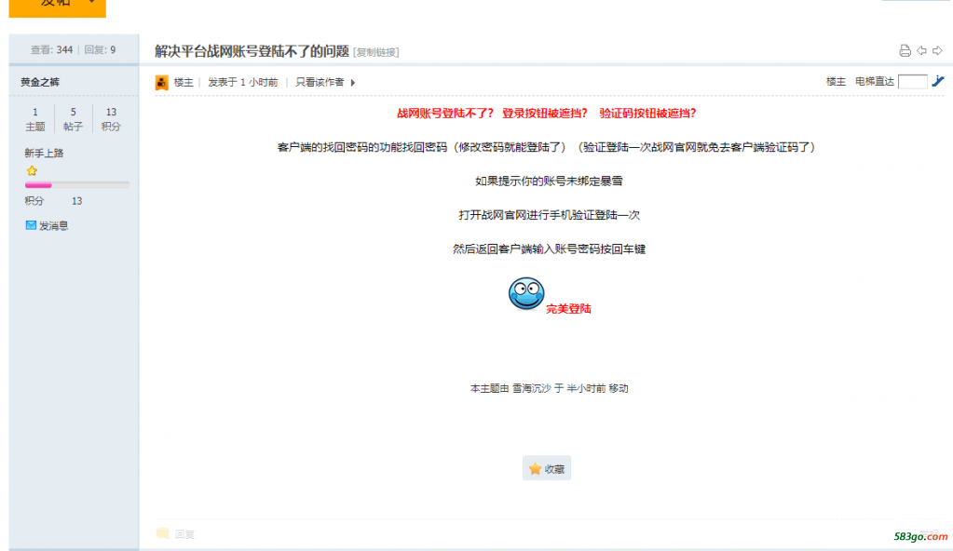
Task: View the user's 帖子 count
Action: click(74, 119)
